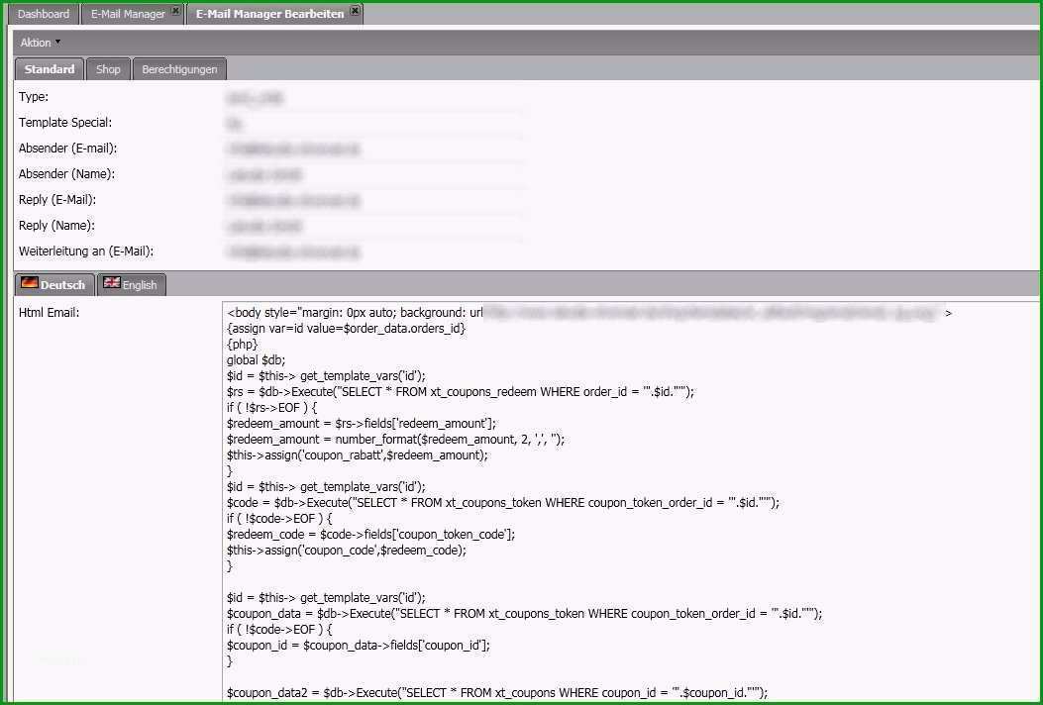This screenshot has width=1043, height=705.
Task: Click the '$coupon_id = $coupon_data->fields' line
Action: point(358,646)
